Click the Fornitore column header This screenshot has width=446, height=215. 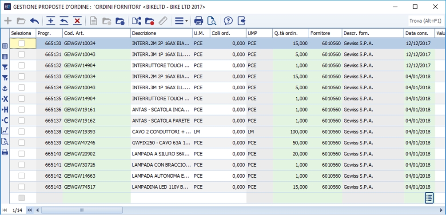tap(325, 33)
